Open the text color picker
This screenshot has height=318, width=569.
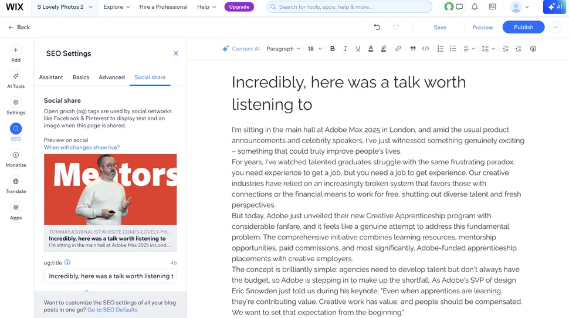(x=371, y=49)
